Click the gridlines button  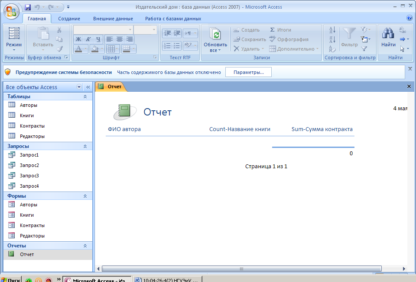click(111, 49)
